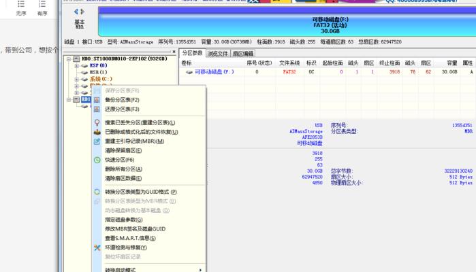Click the 3918 end cylinder cell in the table
The image size is (476, 272).
click(x=395, y=72)
